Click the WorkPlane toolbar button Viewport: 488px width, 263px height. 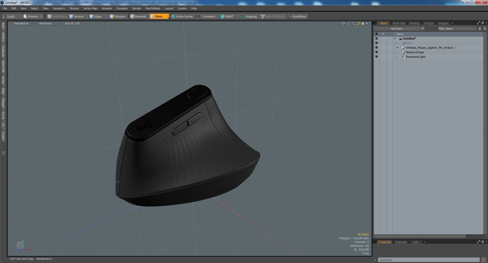coord(297,16)
